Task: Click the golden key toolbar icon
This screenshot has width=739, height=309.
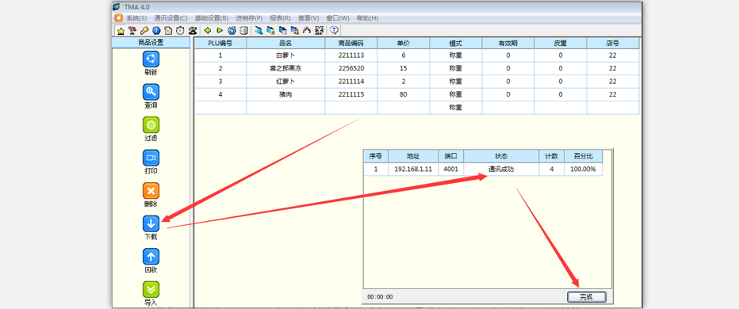Action: [144, 31]
